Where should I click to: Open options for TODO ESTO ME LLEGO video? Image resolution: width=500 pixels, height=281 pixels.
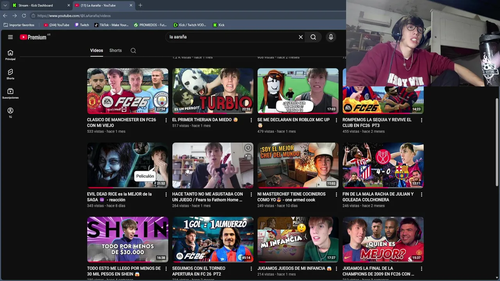166,269
